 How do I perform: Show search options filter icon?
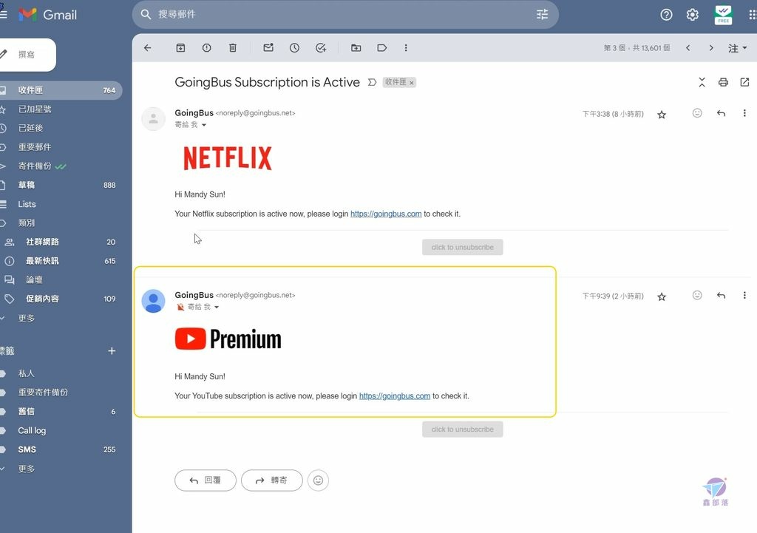point(542,15)
